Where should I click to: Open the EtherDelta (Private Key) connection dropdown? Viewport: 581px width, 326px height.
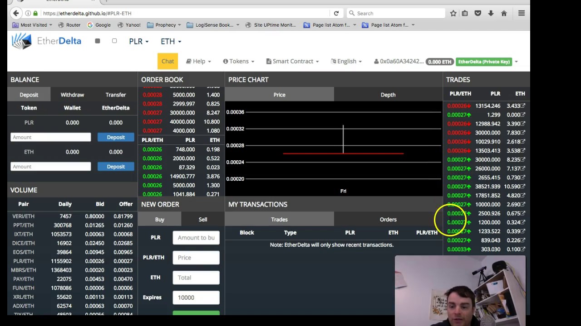click(487, 62)
